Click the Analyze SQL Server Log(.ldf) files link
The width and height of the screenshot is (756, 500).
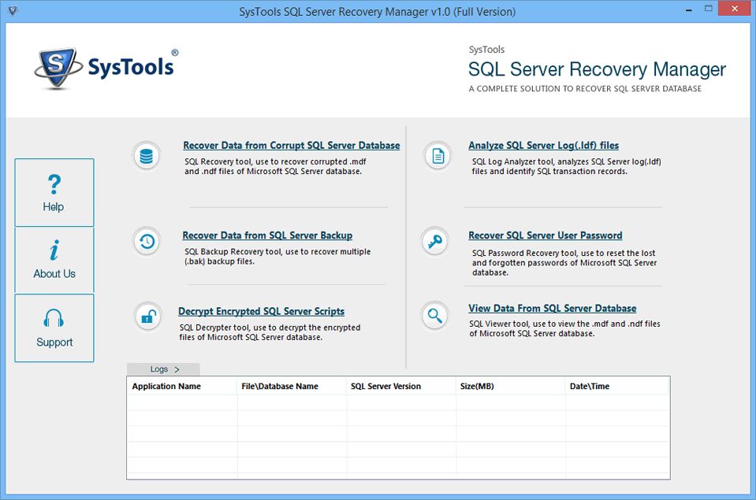click(545, 145)
